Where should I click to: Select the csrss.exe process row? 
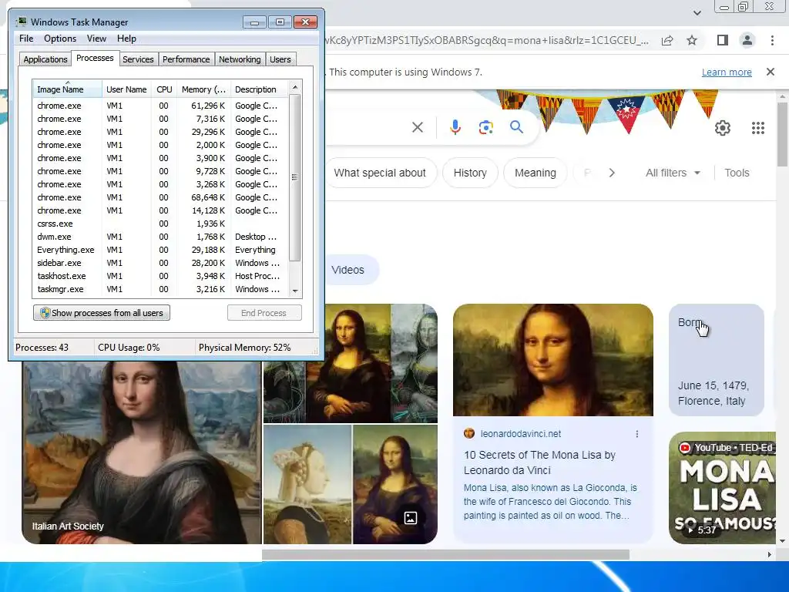click(x=160, y=224)
